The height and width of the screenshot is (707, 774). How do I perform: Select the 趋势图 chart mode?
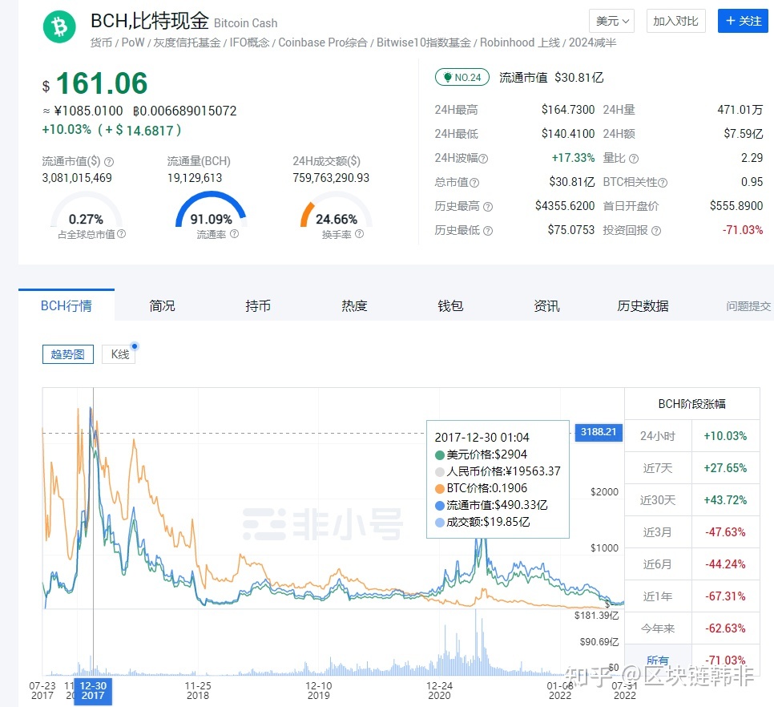click(67, 354)
